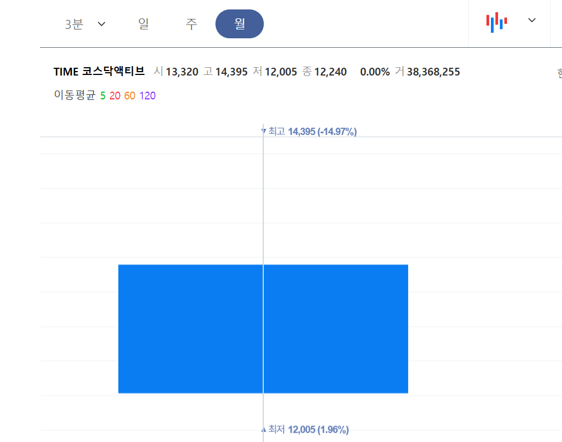The width and height of the screenshot is (562, 442).
Task: Click the 최저 price marker arrow
Action: 263,429
